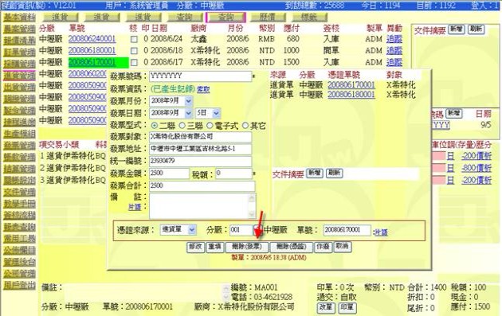Open 發票管理 in the left sidebar
Viewport: 502px width, 316px height.
(19, 146)
